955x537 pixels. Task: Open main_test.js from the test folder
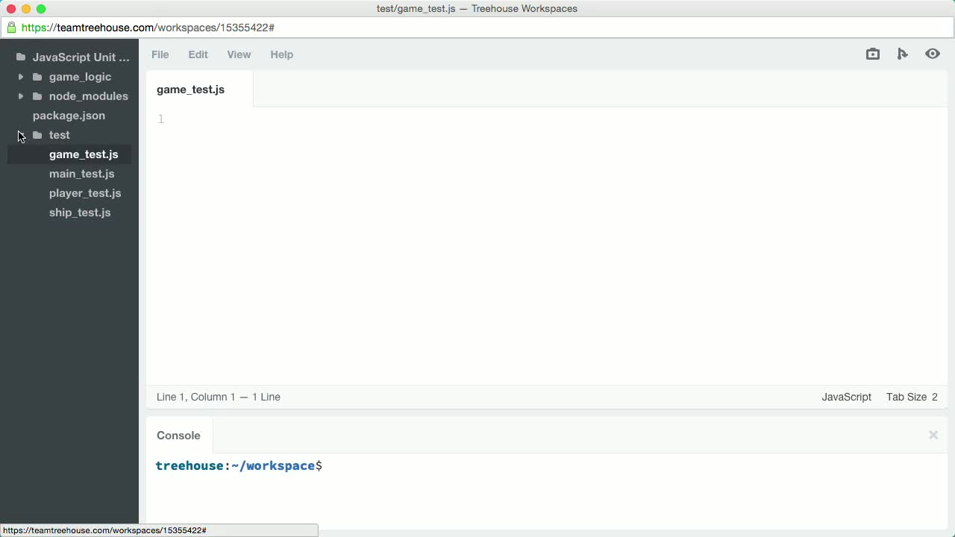point(82,174)
